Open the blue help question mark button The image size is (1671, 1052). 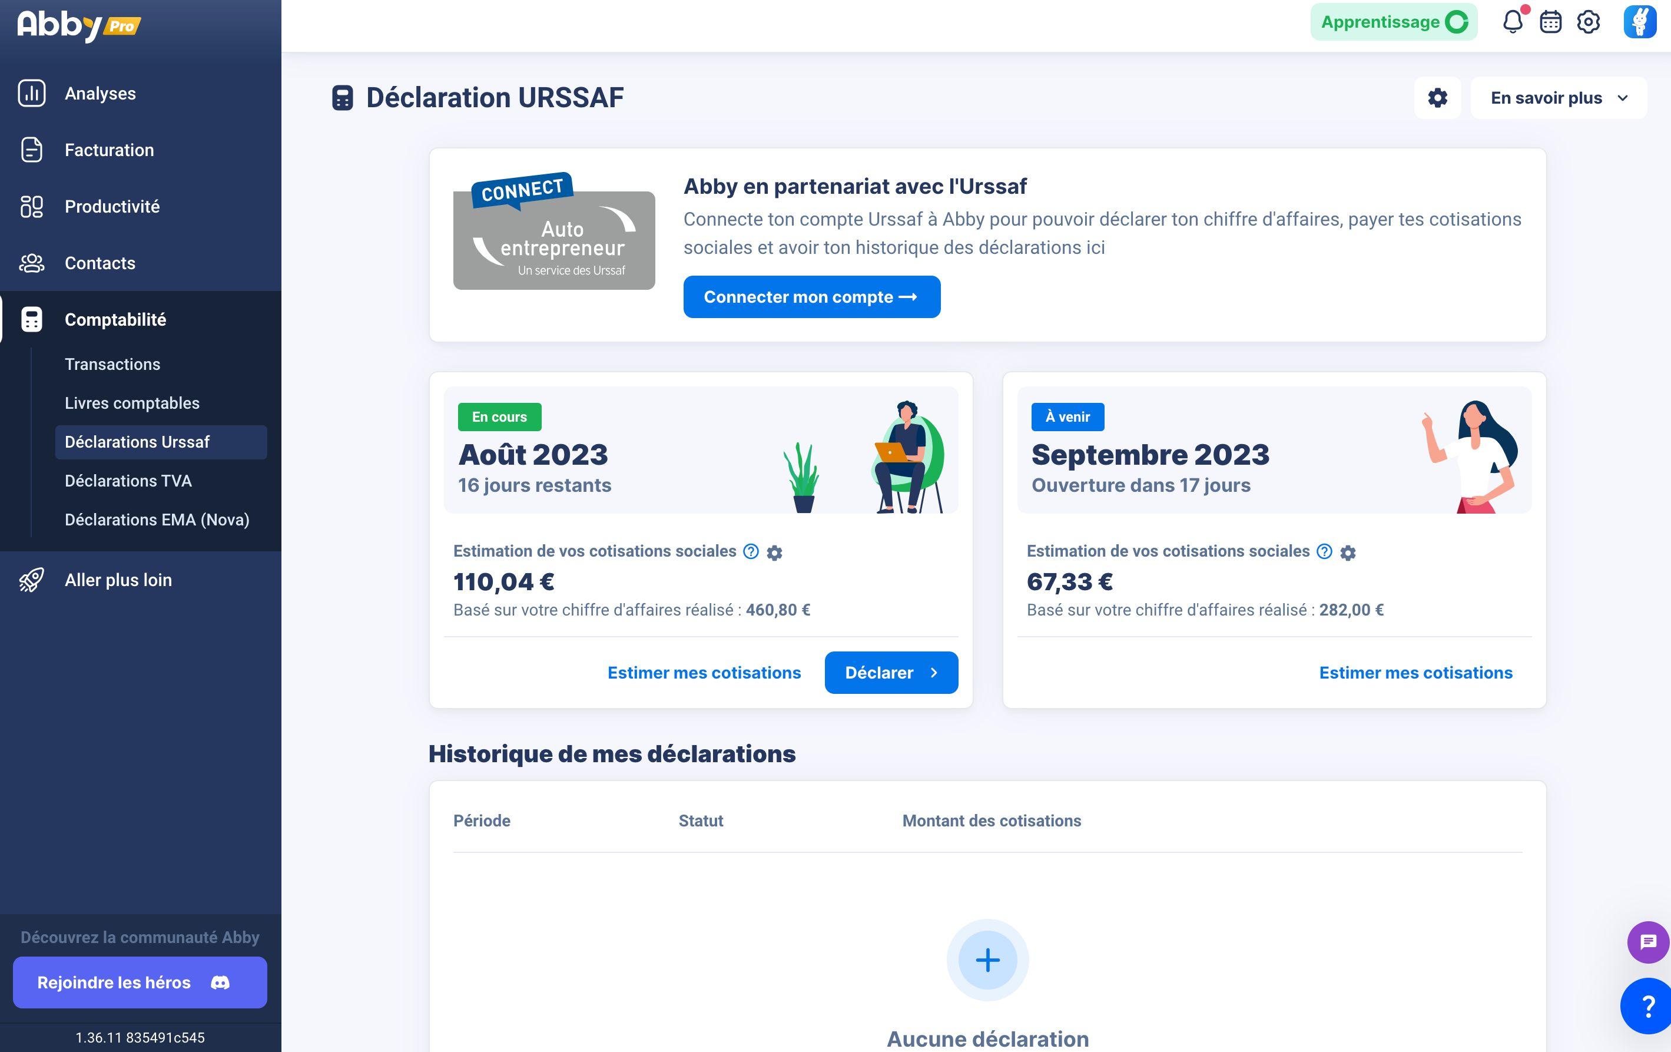[1648, 1005]
